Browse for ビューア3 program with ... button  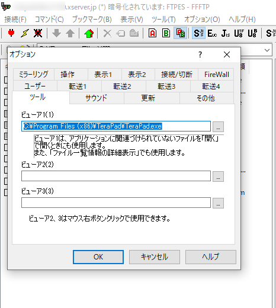tap(218, 203)
